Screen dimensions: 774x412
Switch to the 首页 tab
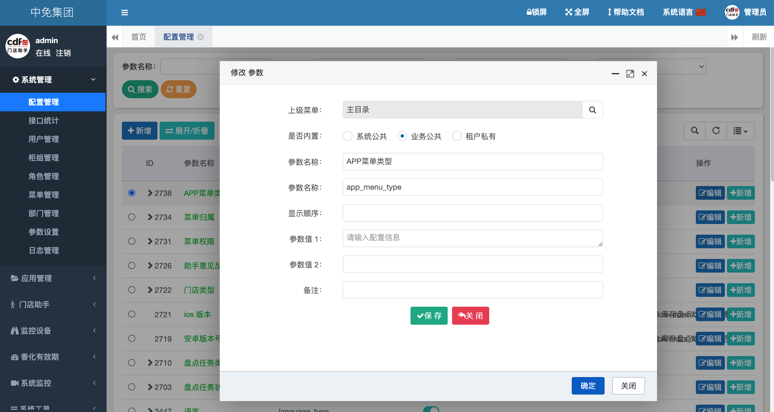[x=139, y=37]
